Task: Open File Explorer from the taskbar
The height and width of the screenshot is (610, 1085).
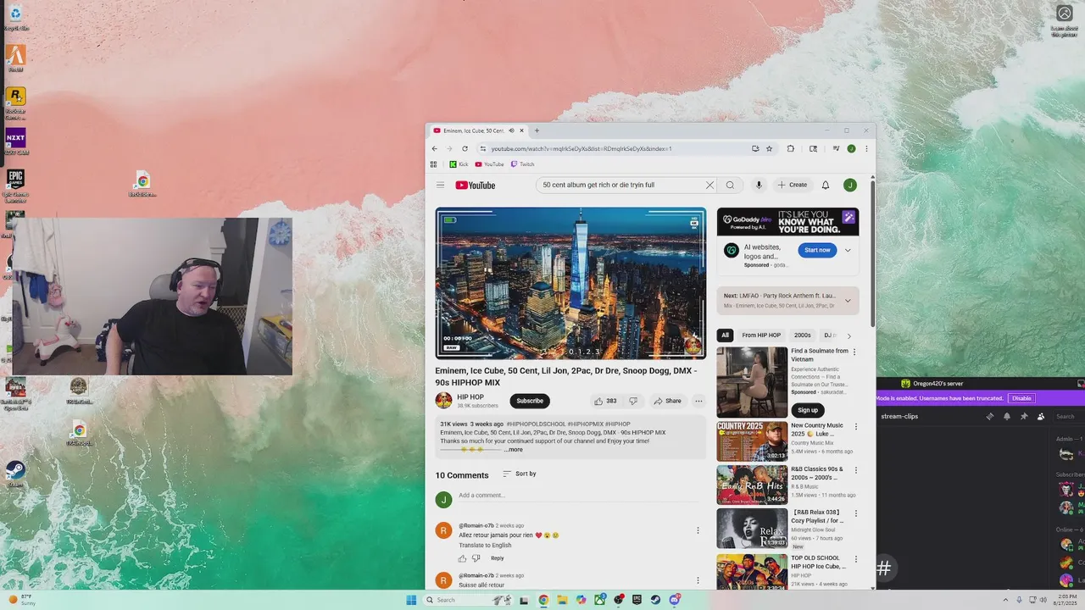Action: tap(561, 600)
